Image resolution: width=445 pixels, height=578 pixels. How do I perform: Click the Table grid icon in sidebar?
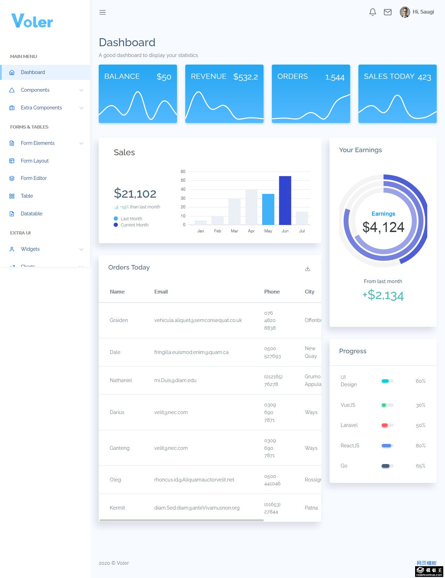12,196
